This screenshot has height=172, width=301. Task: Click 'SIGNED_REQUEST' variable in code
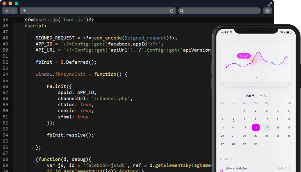click(x=55, y=38)
